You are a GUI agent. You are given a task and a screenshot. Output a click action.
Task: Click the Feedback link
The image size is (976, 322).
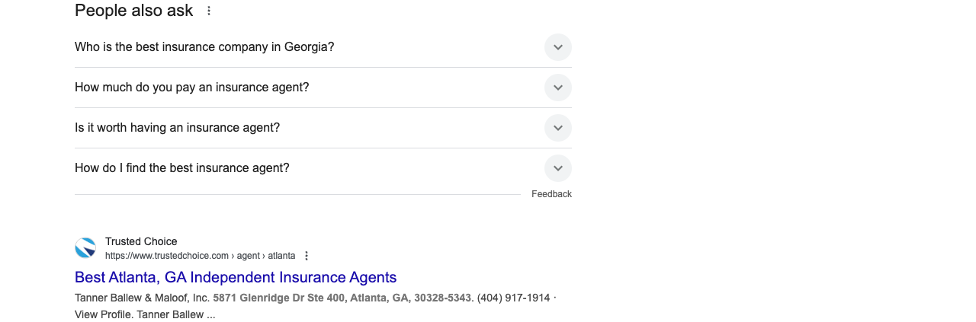tap(551, 194)
